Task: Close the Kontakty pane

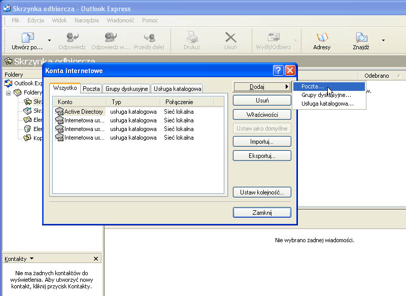Action: (x=96, y=259)
